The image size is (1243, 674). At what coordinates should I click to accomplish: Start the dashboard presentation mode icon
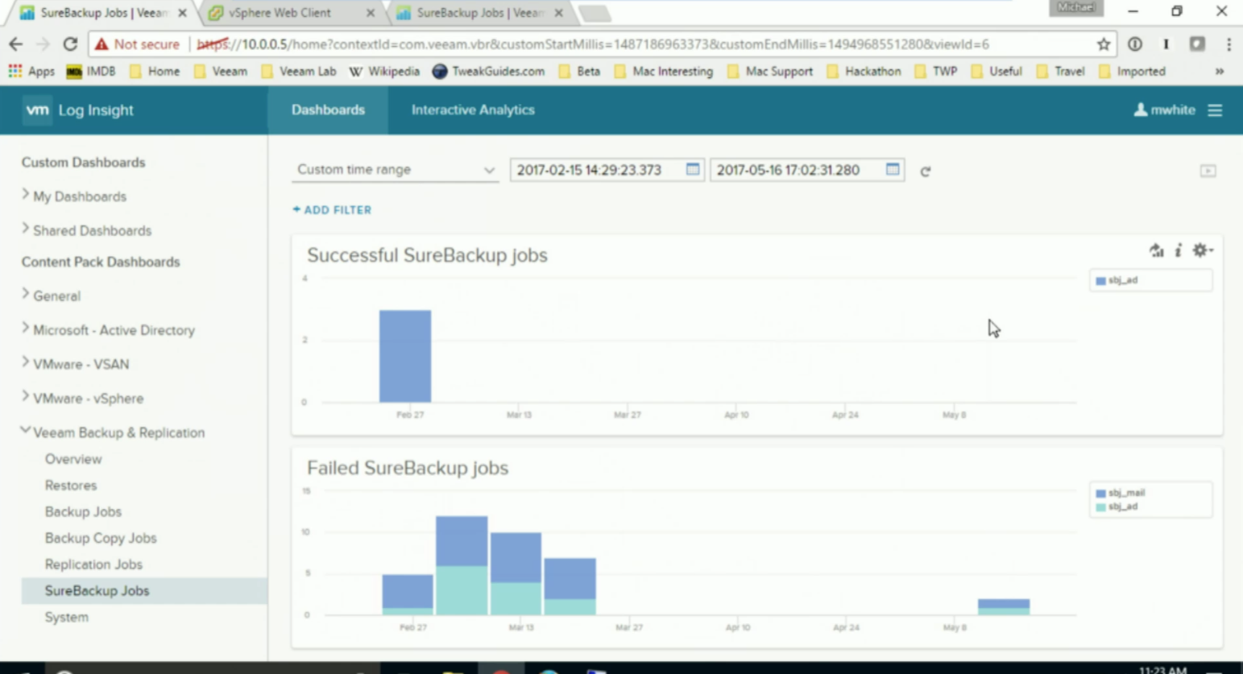tap(1208, 171)
